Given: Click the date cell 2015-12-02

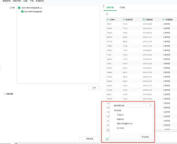Looking at the screenshot, I should [x=147, y=41].
